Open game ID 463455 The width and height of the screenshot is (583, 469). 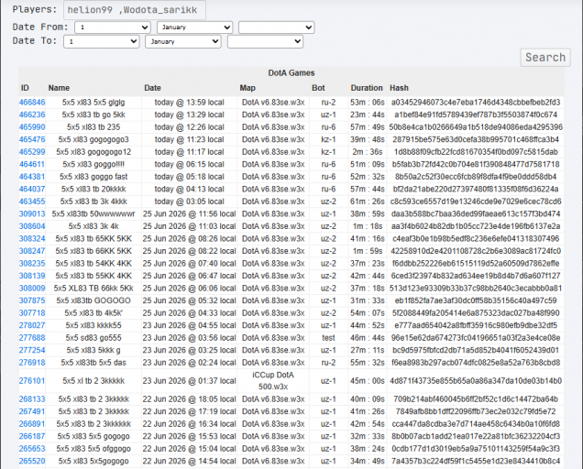pos(32,202)
